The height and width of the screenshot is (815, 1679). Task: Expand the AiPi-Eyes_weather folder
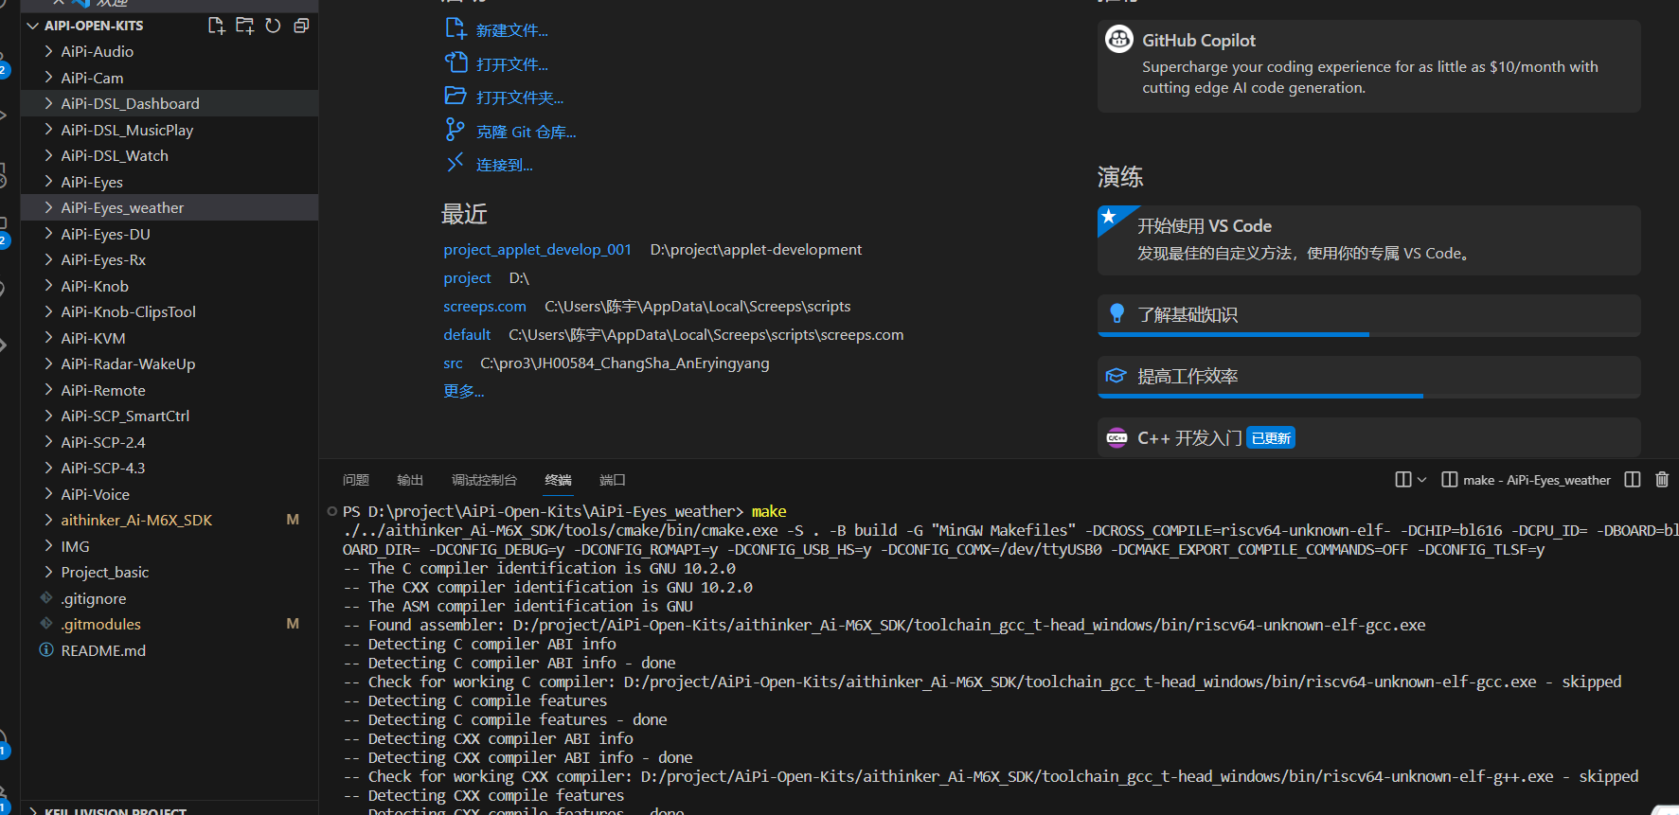(x=48, y=207)
